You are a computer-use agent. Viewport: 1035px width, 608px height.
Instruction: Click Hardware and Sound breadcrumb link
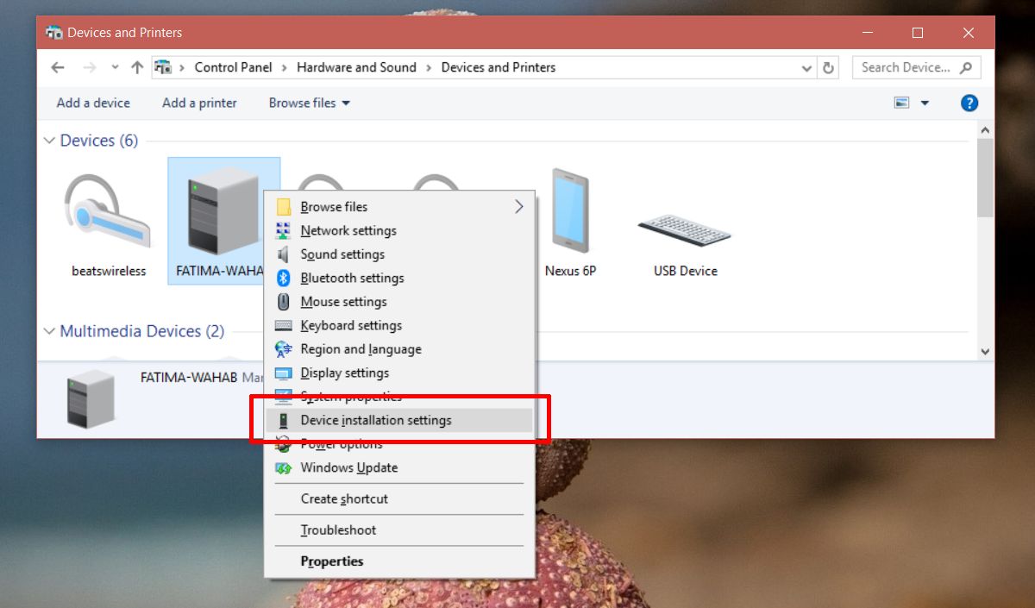pyautogui.click(x=356, y=67)
